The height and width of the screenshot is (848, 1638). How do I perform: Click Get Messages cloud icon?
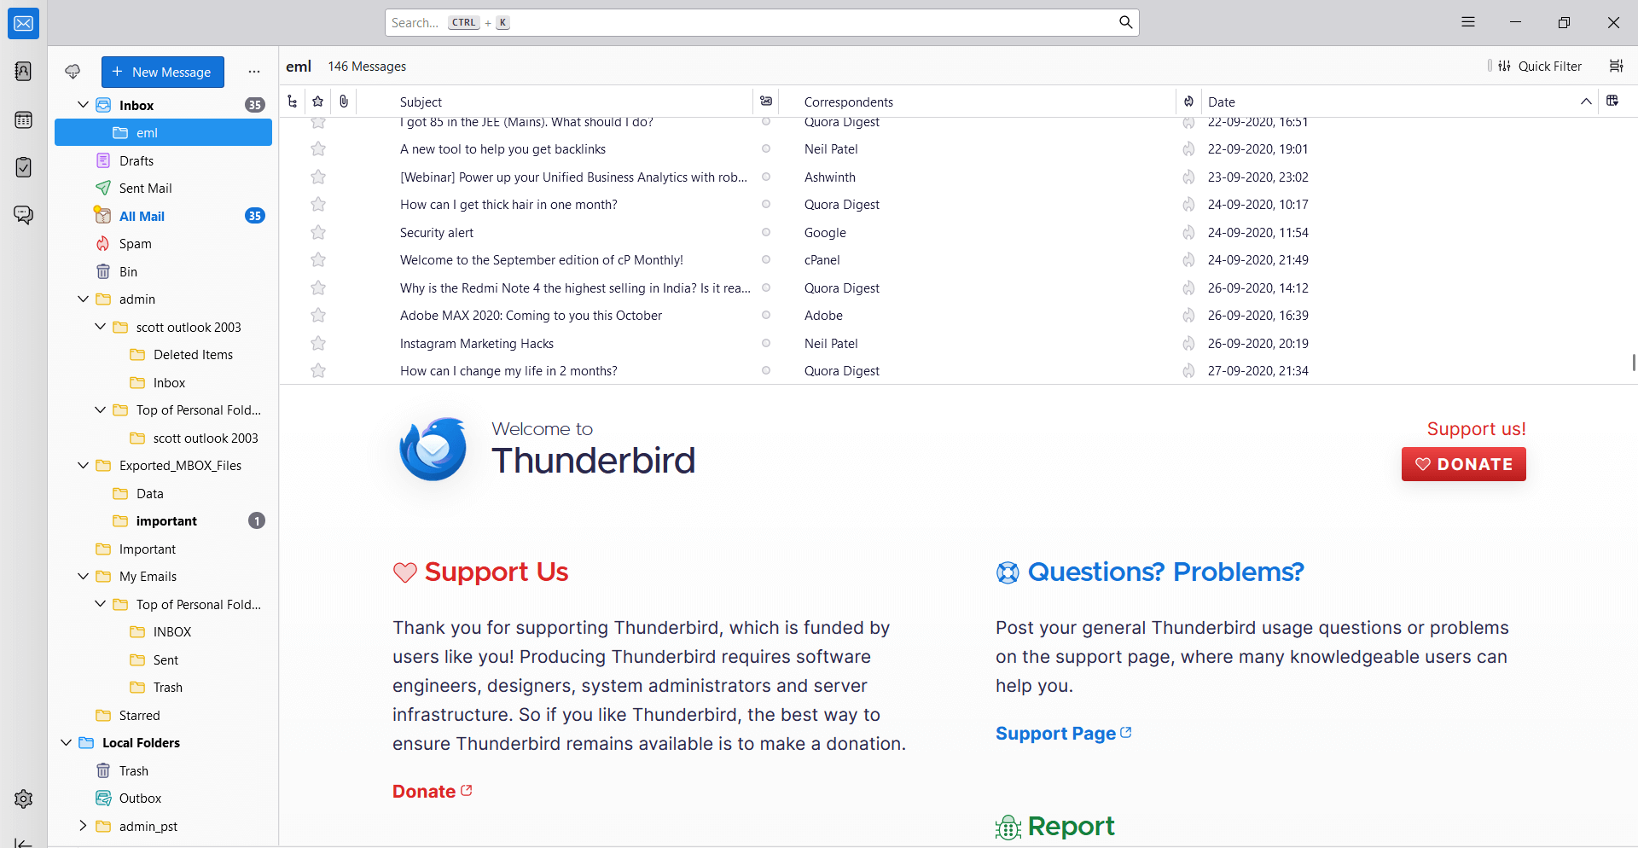point(73,72)
